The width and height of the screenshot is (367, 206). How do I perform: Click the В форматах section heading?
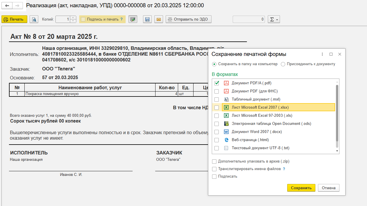point(225,74)
